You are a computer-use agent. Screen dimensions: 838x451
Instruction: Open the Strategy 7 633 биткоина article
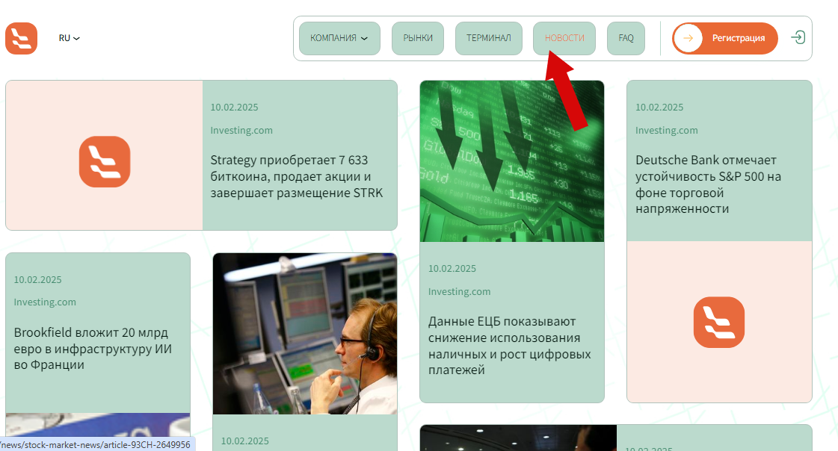(x=297, y=177)
